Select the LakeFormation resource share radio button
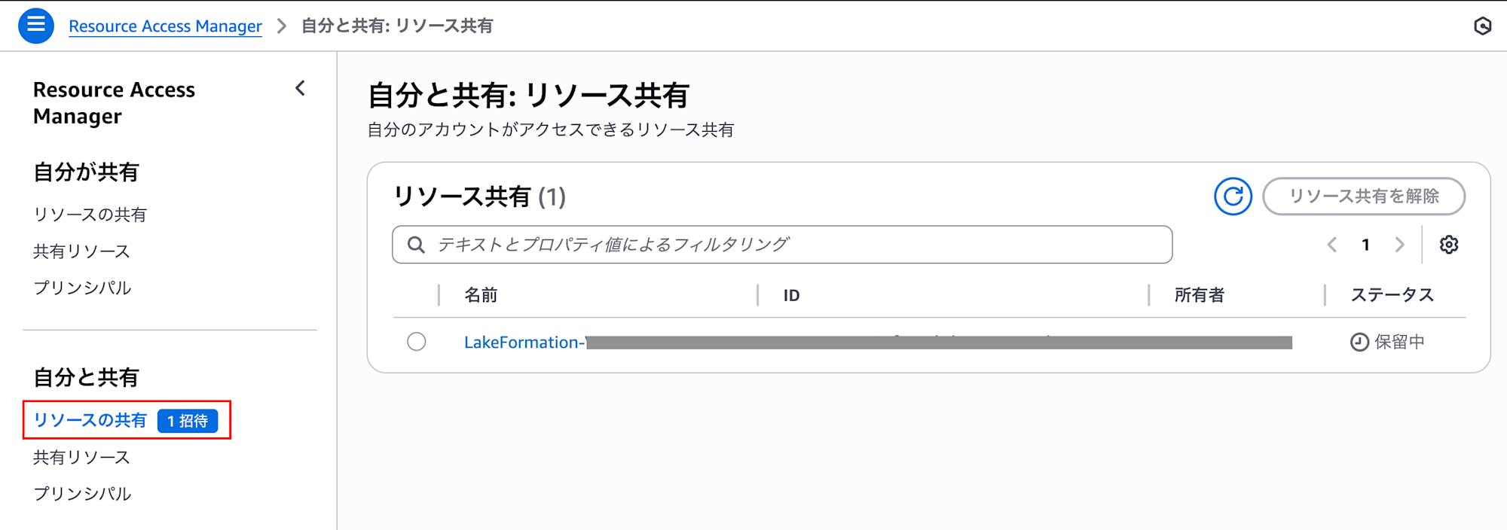Viewport: 1507px width, 530px height. 417,342
